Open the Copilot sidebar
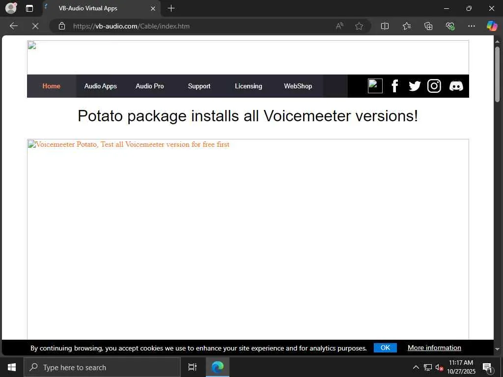 click(491, 26)
